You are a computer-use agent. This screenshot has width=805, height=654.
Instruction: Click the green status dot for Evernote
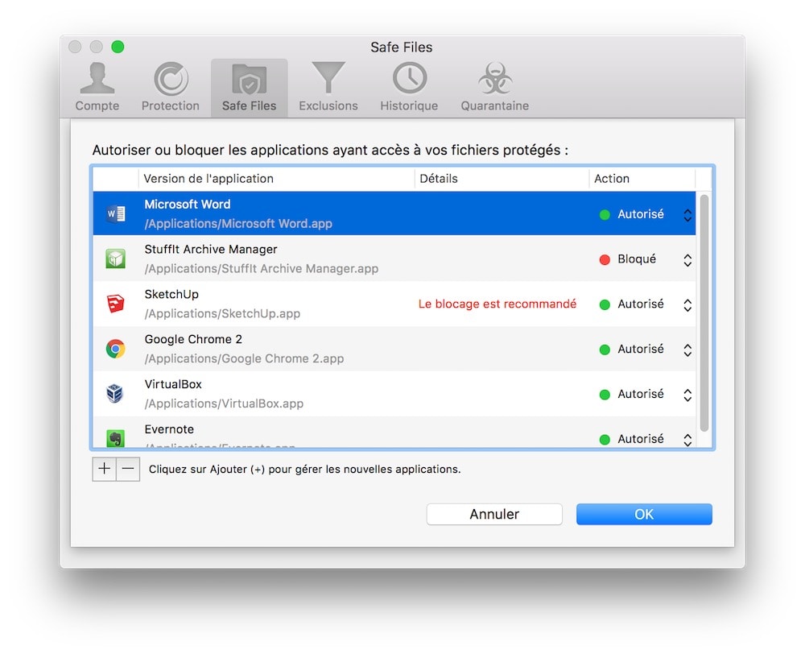tap(605, 440)
